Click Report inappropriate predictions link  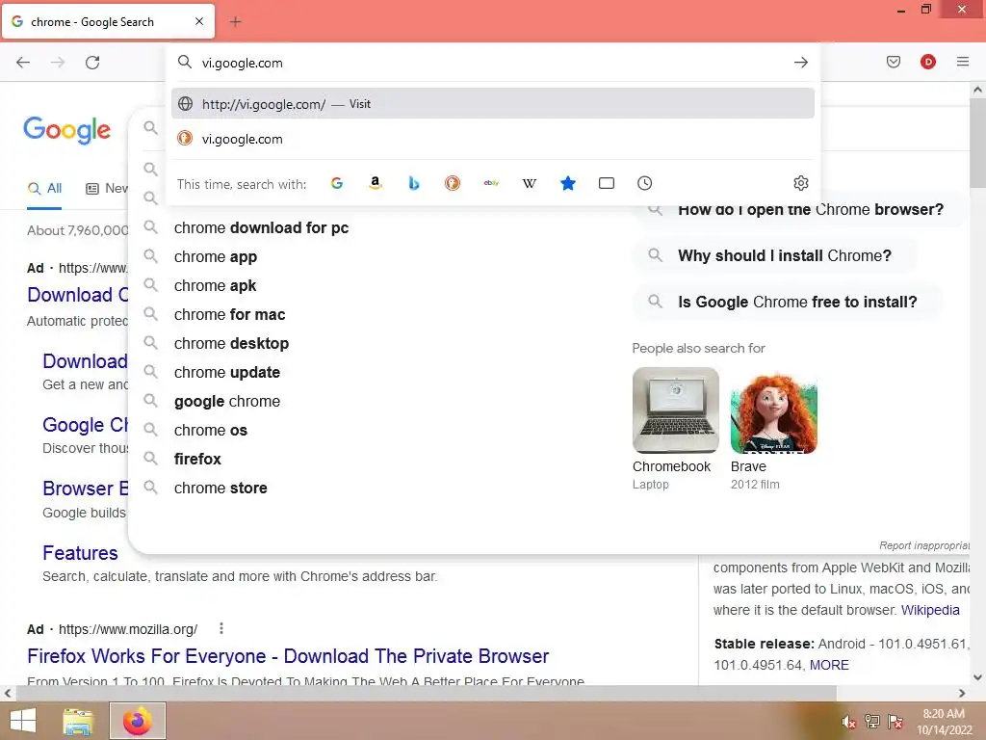tap(923, 545)
